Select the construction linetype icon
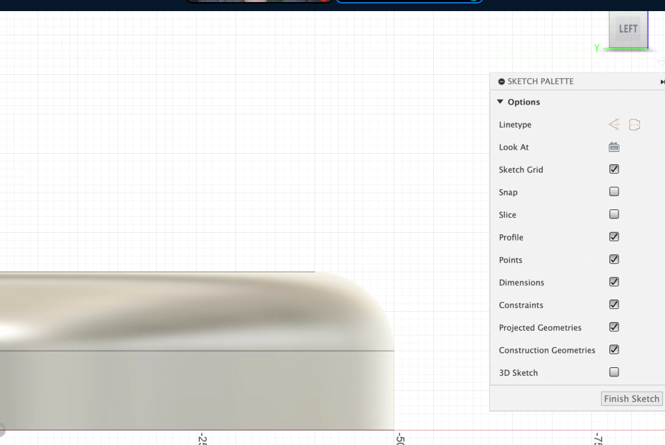This screenshot has height=445, width=665. click(634, 125)
